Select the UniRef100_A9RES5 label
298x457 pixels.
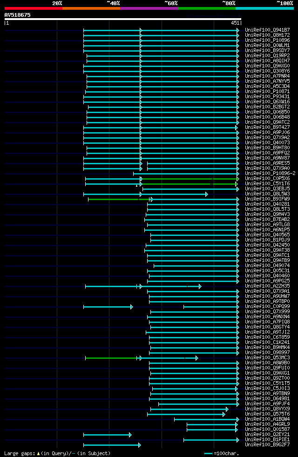(267, 163)
